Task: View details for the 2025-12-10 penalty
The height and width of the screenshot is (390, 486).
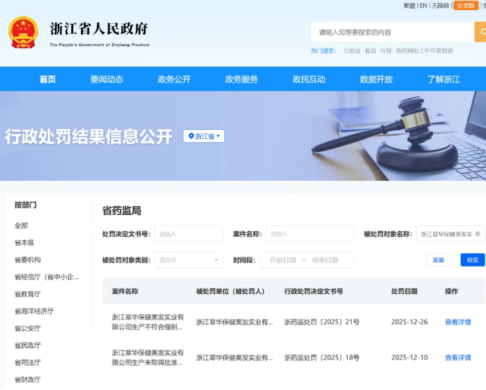Action: pyautogui.click(x=458, y=358)
